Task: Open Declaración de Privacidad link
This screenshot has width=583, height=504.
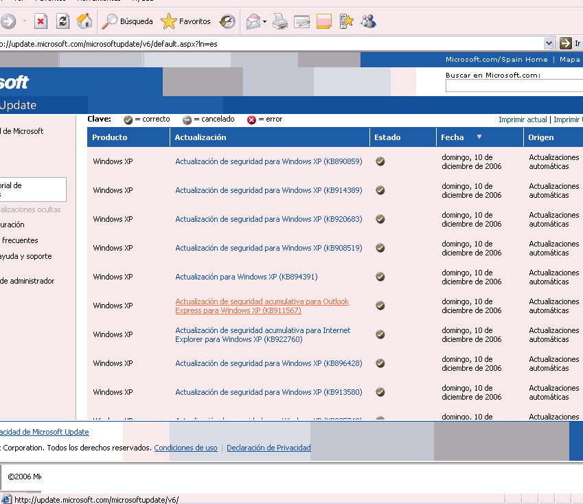Action: pyautogui.click(x=268, y=448)
